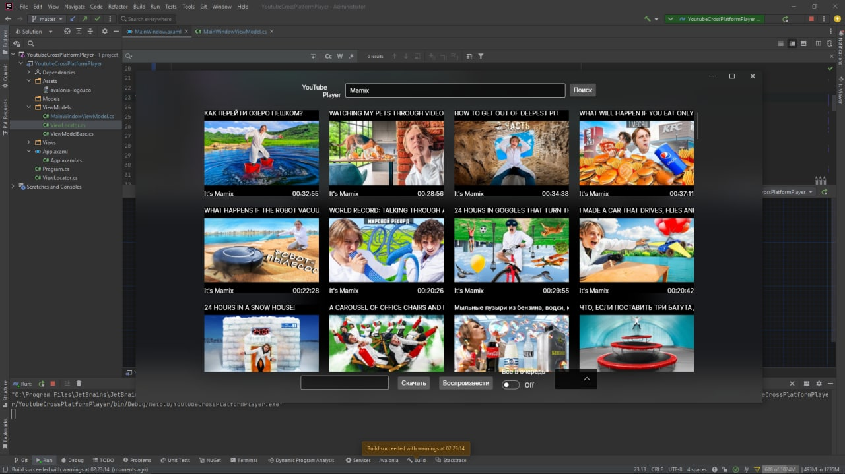This screenshot has width=845, height=474.
Task: Click the Search everywhere box
Action: click(x=149, y=19)
